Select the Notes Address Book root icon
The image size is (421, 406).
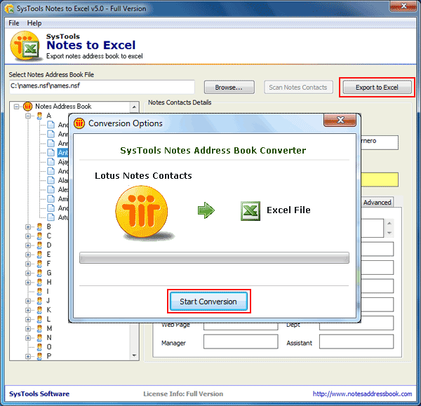27,107
